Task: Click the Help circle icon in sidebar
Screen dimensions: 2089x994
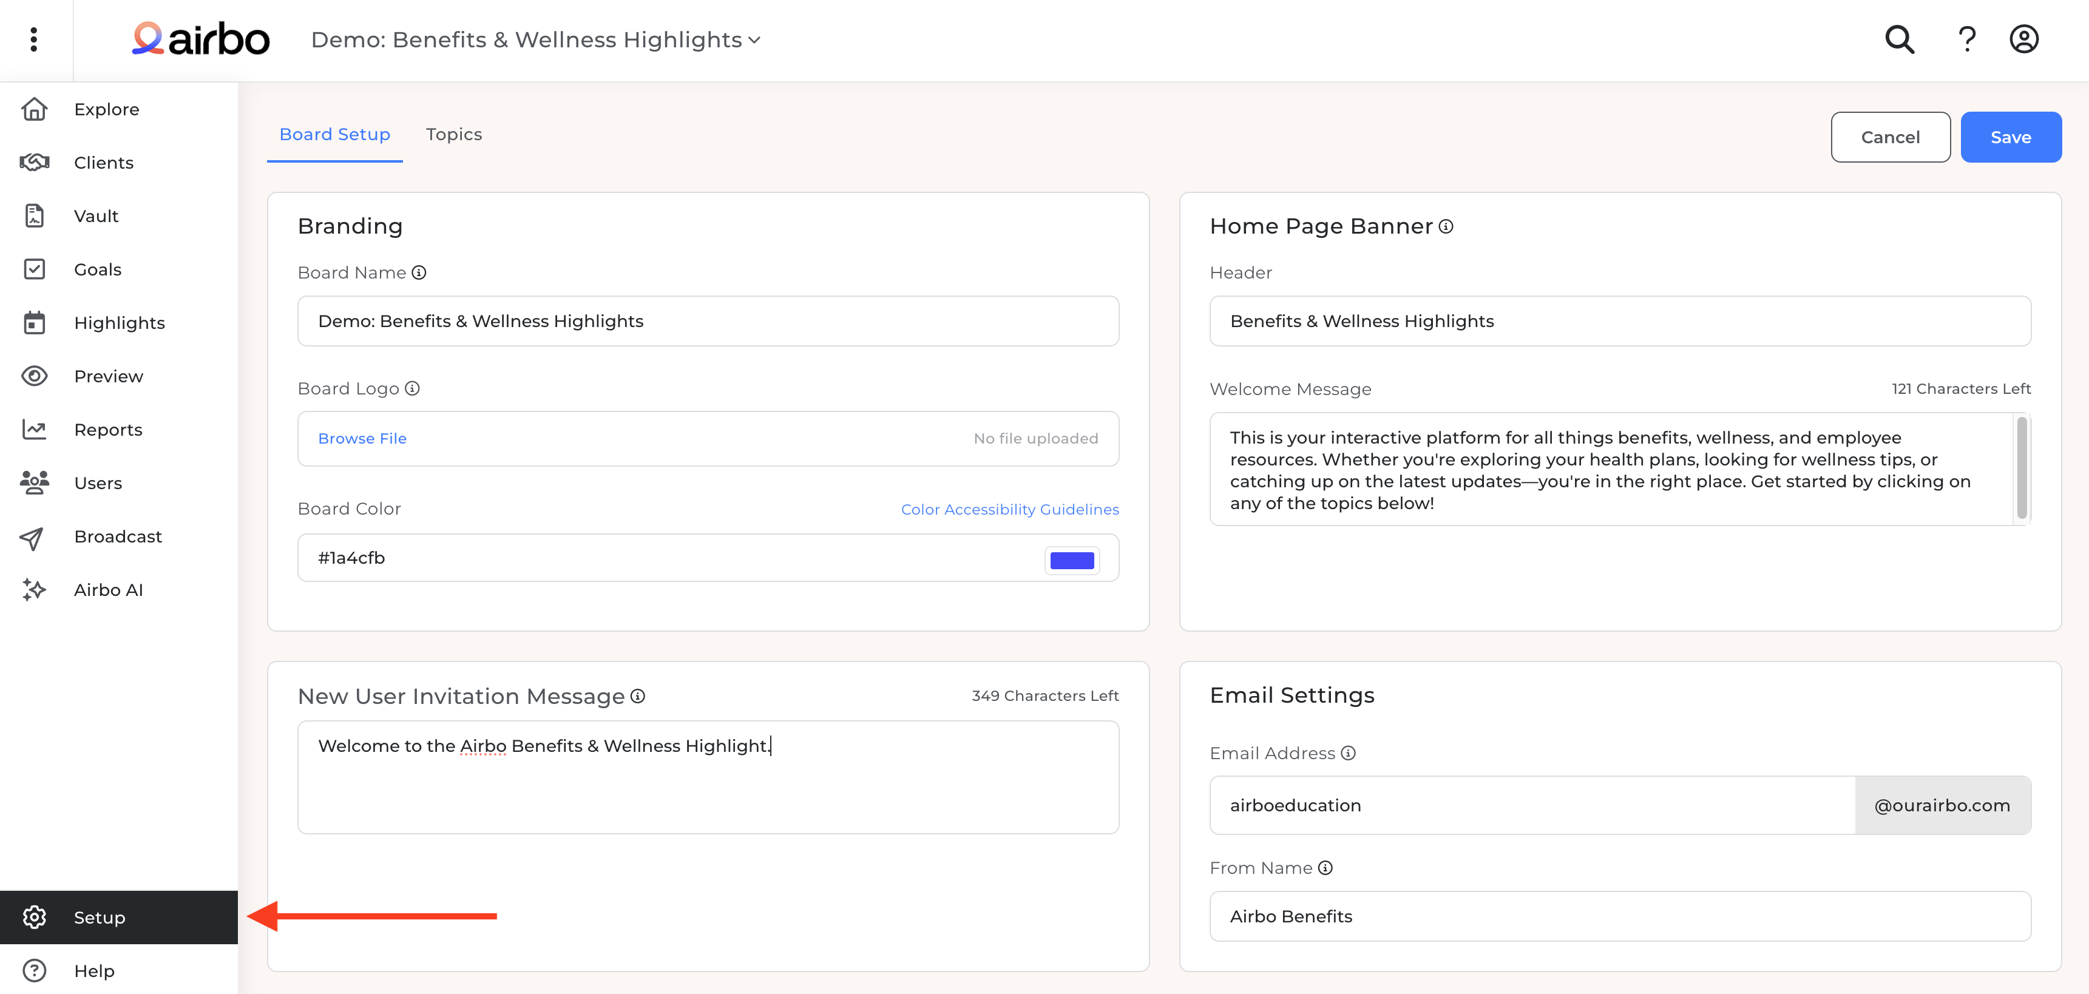Action: [34, 970]
